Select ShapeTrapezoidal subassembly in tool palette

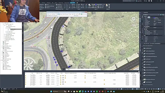click(148, 82)
